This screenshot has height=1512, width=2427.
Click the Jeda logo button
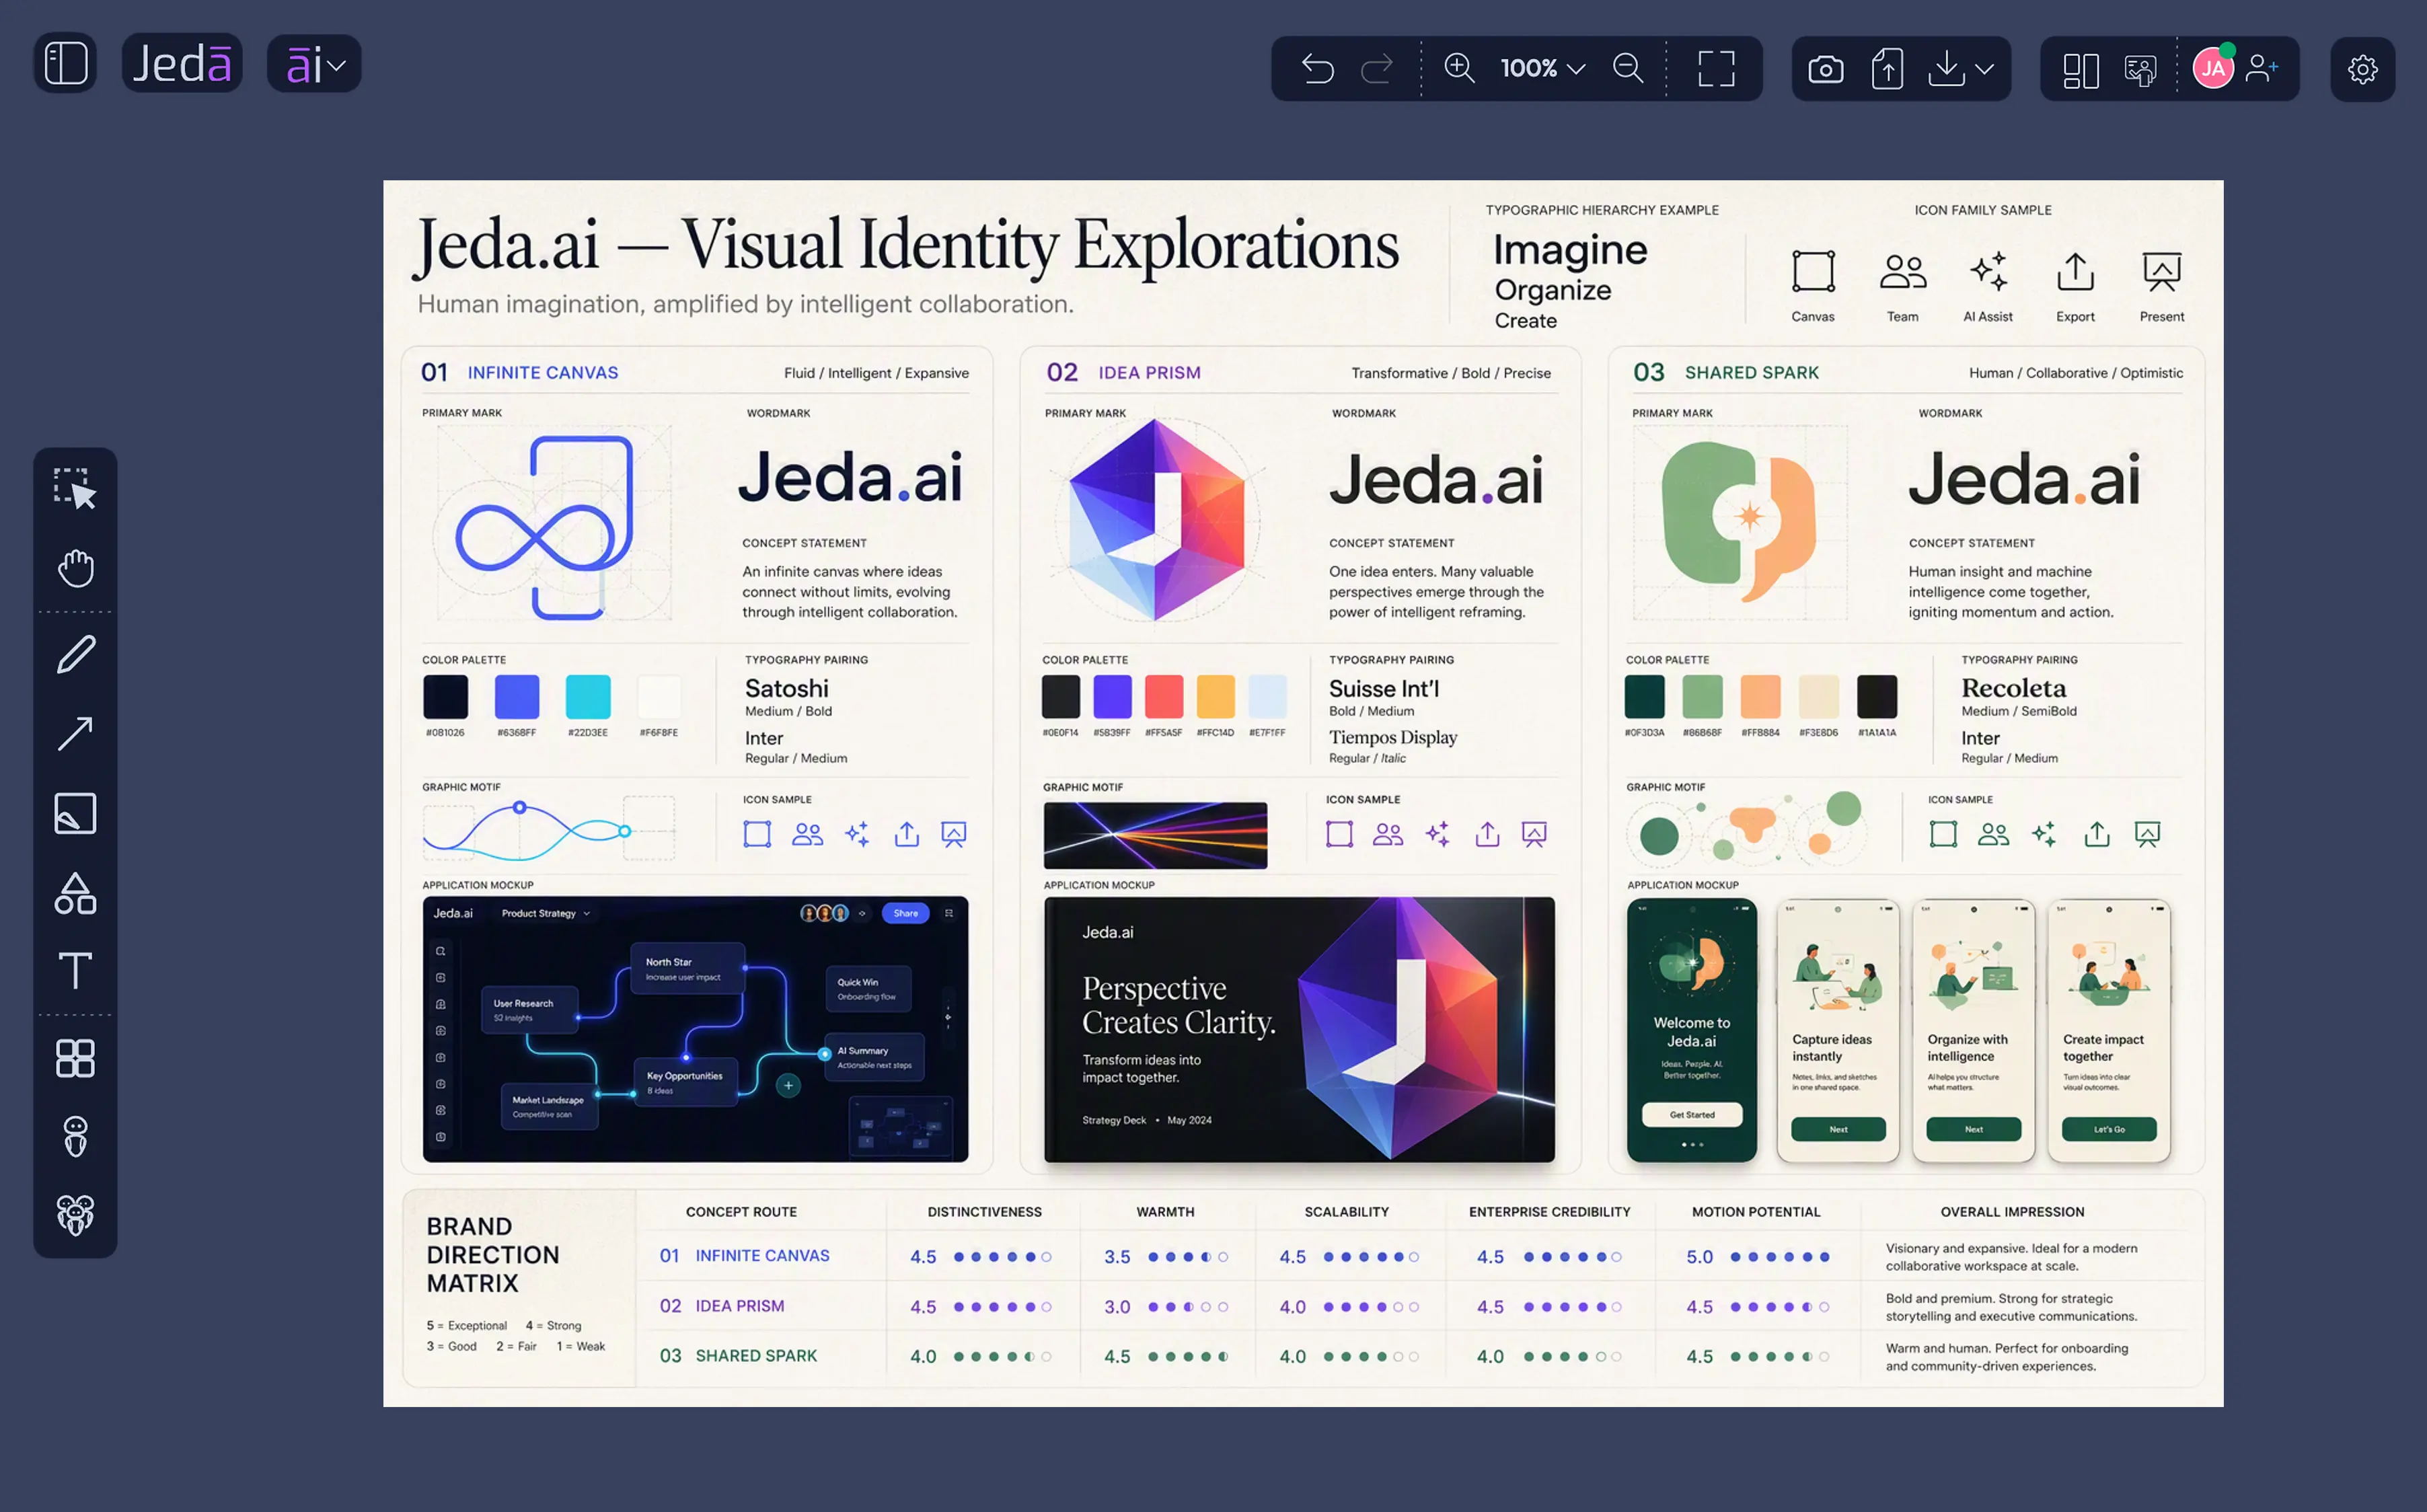click(182, 64)
